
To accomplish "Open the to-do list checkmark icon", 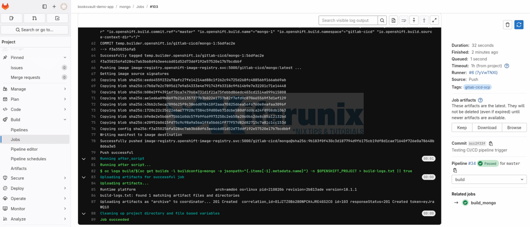I will (57, 18).
